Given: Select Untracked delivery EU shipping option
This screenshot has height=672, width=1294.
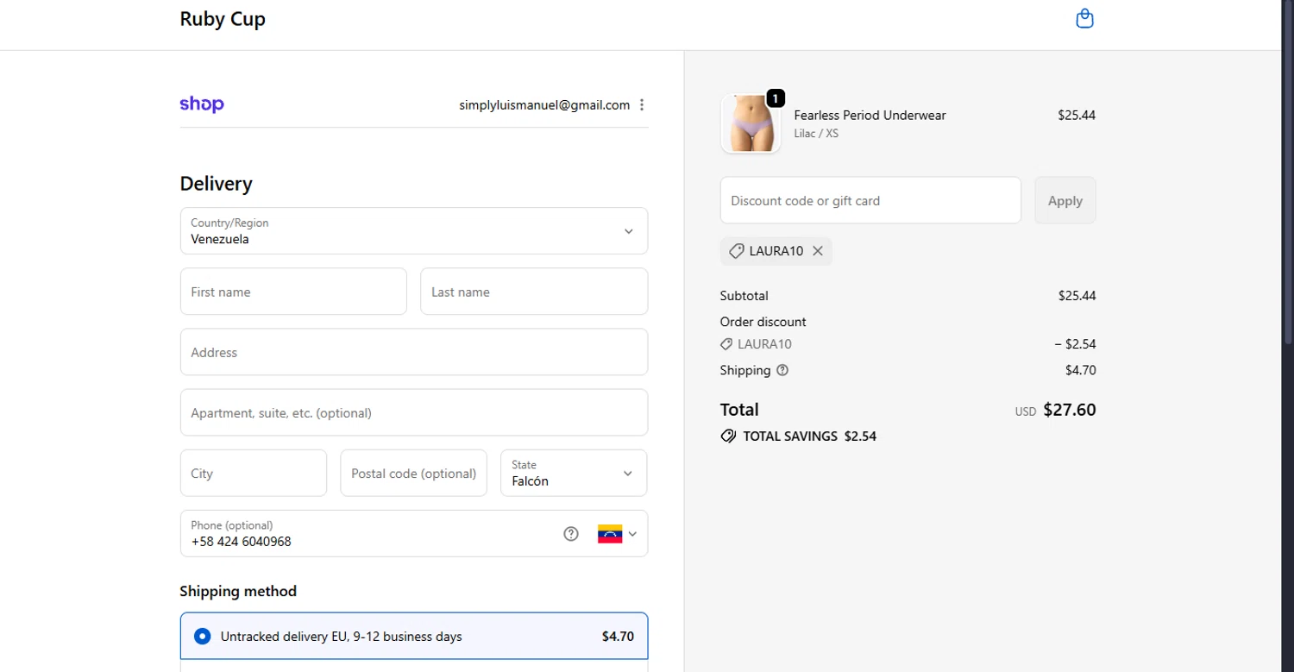Looking at the screenshot, I should click(414, 637).
